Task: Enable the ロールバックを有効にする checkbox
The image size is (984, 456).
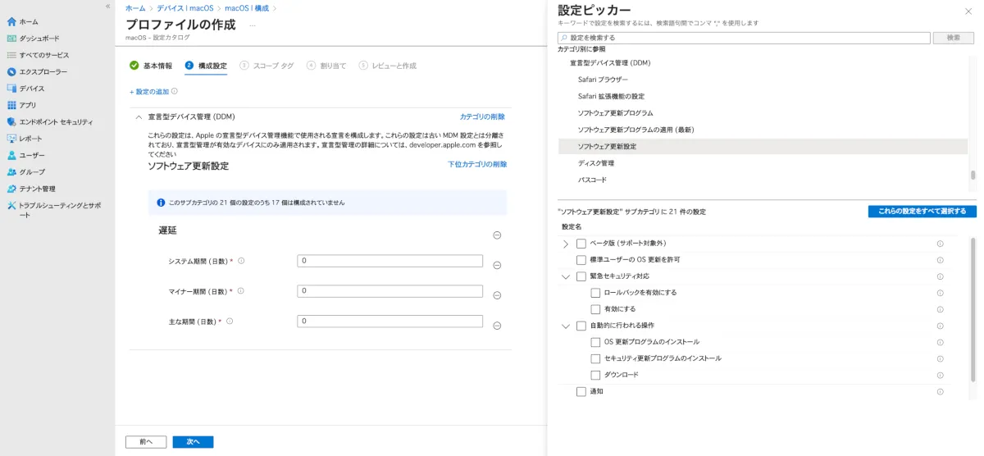Action: pyautogui.click(x=595, y=293)
